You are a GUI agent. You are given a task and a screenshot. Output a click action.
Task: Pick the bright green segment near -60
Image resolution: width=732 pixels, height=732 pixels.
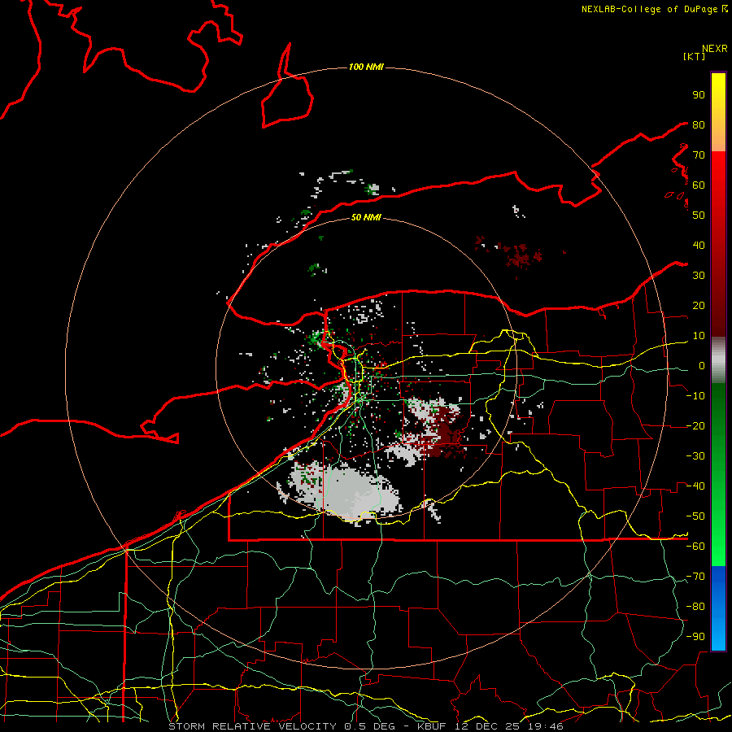coord(718,542)
